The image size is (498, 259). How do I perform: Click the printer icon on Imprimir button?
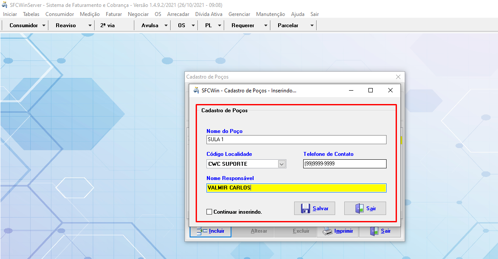pos(328,231)
